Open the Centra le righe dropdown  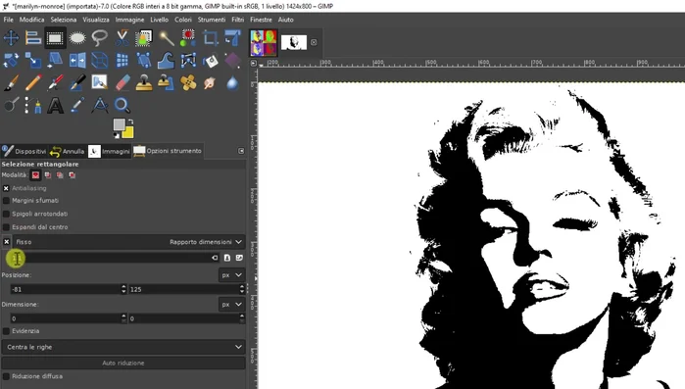point(123,347)
